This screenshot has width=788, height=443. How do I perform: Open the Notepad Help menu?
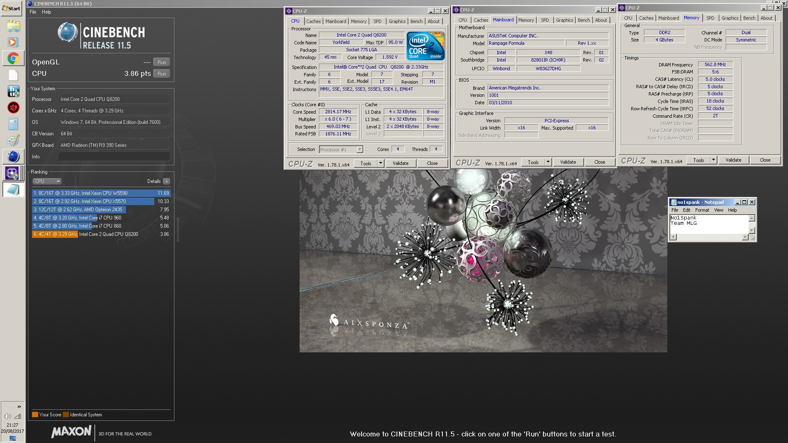tap(733, 210)
